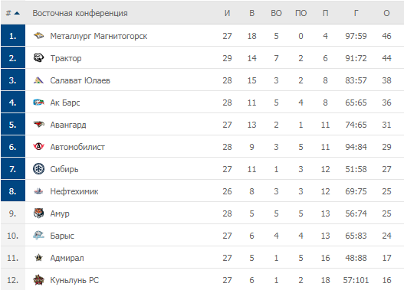Image resolution: width=404 pixels, height=290 pixels.
Task: Open the Барыс team link
Action: tap(62, 236)
